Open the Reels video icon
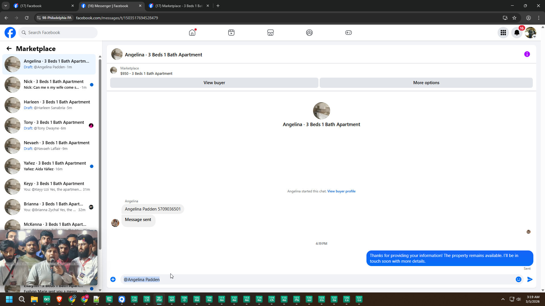Image resolution: width=545 pixels, height=306 pixels. 231,33
